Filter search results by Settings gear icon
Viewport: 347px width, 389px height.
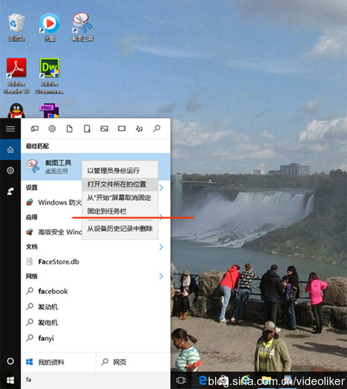52,129
